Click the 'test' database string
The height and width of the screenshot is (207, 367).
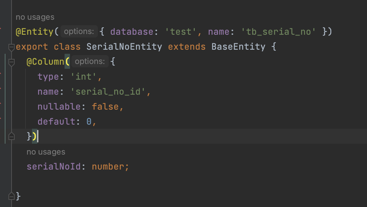click(x=180, y=32)
